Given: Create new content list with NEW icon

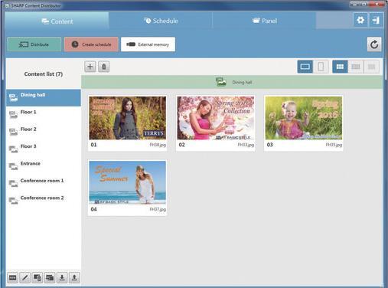Looking at the screenshot, I should [x=12, y=277].
